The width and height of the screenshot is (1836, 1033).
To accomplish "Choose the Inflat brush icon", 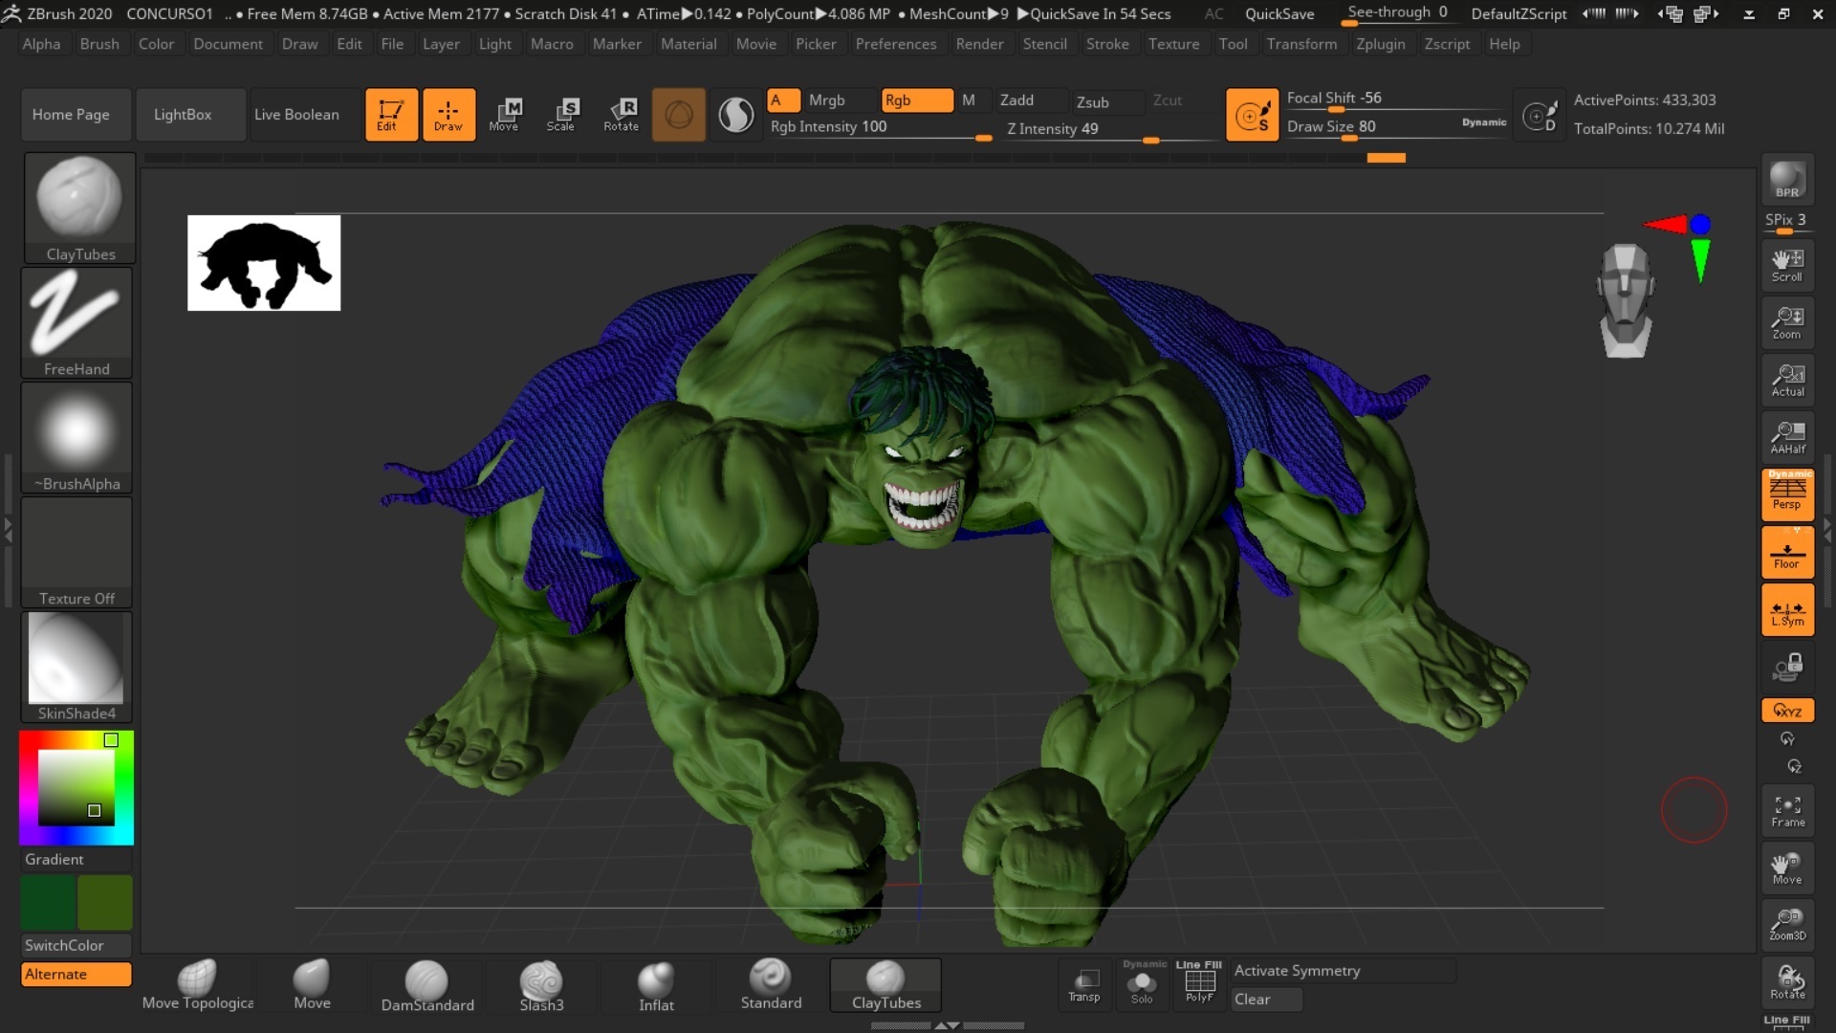I will point(656,985).
